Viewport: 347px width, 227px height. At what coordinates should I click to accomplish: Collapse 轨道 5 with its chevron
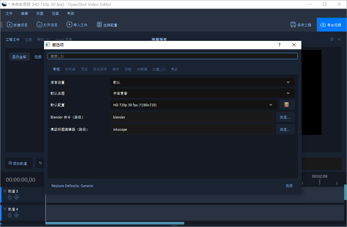click(x=5, y=191)
